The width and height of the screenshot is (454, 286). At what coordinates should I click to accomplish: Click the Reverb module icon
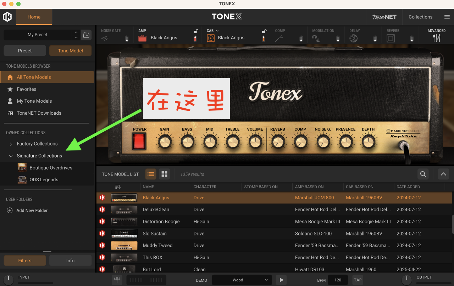(x=391, y=39)
